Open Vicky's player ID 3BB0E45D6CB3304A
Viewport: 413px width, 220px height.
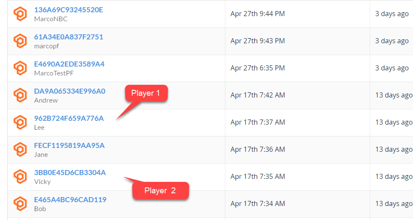(70, 173)
